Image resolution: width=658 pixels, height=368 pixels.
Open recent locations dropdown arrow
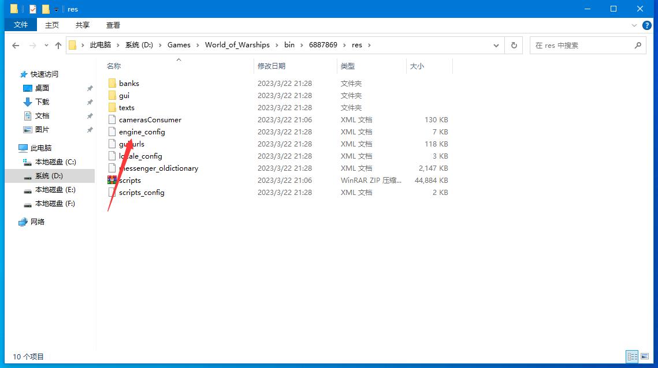(46, 45)
